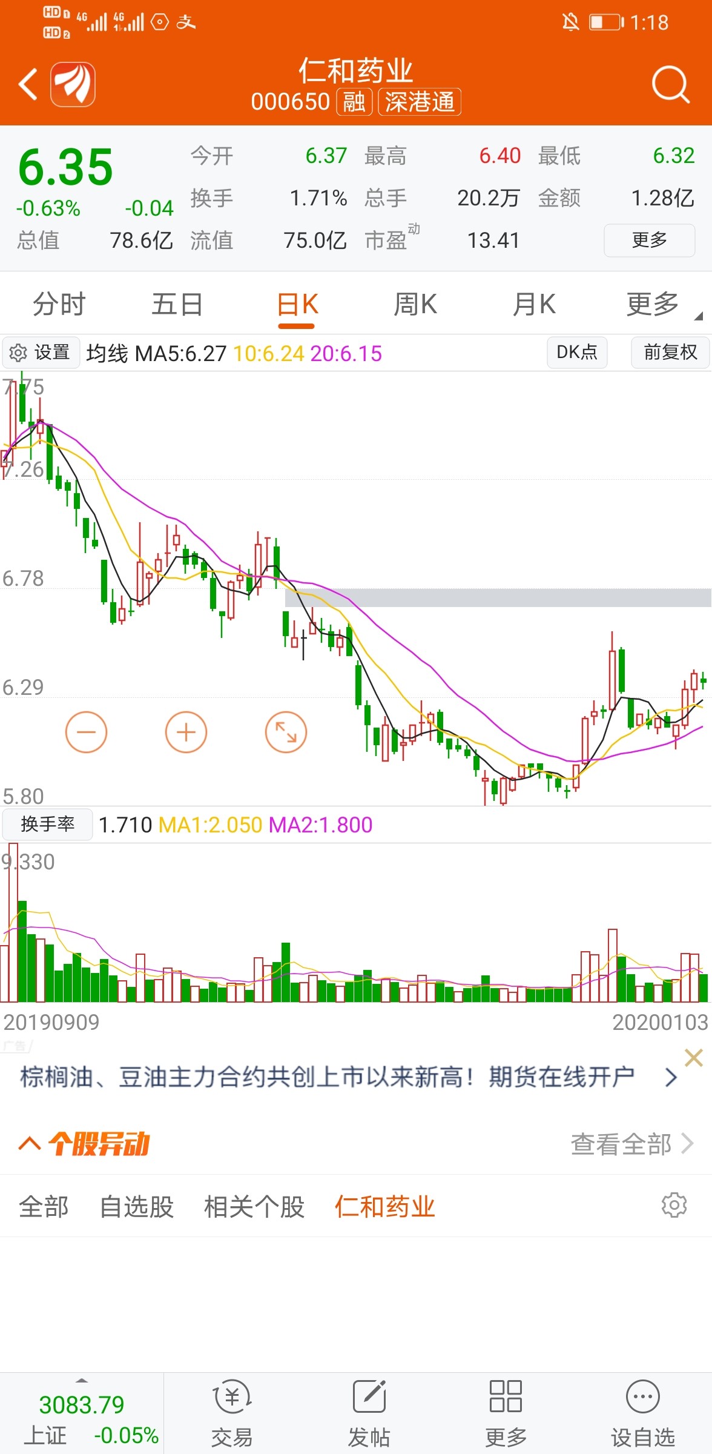The image size is (712, 1454).
Task: Switch to 五日 five-day tab
Action: (x=177, y=304)
